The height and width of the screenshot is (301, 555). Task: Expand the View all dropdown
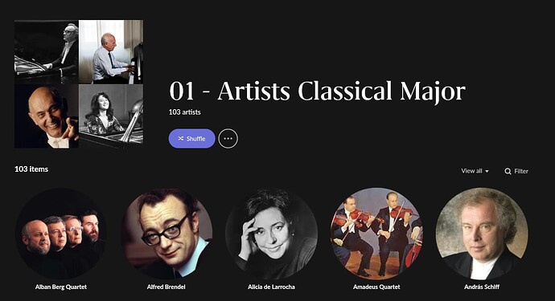tap(475, 171)
